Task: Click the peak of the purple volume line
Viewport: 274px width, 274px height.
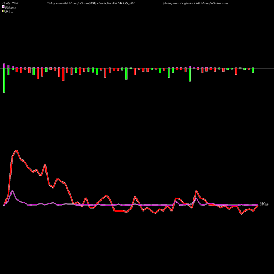Action: [12, 190]
